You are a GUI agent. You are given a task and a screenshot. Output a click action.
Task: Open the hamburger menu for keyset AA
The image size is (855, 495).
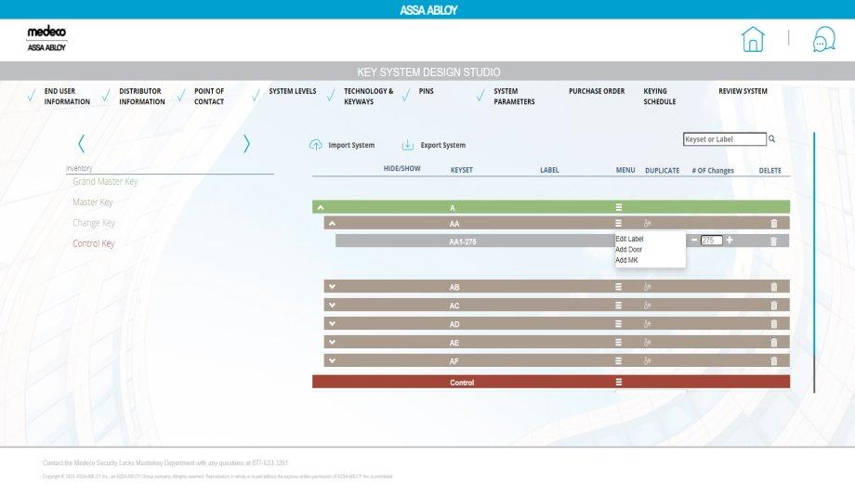[x=618, y=223]
